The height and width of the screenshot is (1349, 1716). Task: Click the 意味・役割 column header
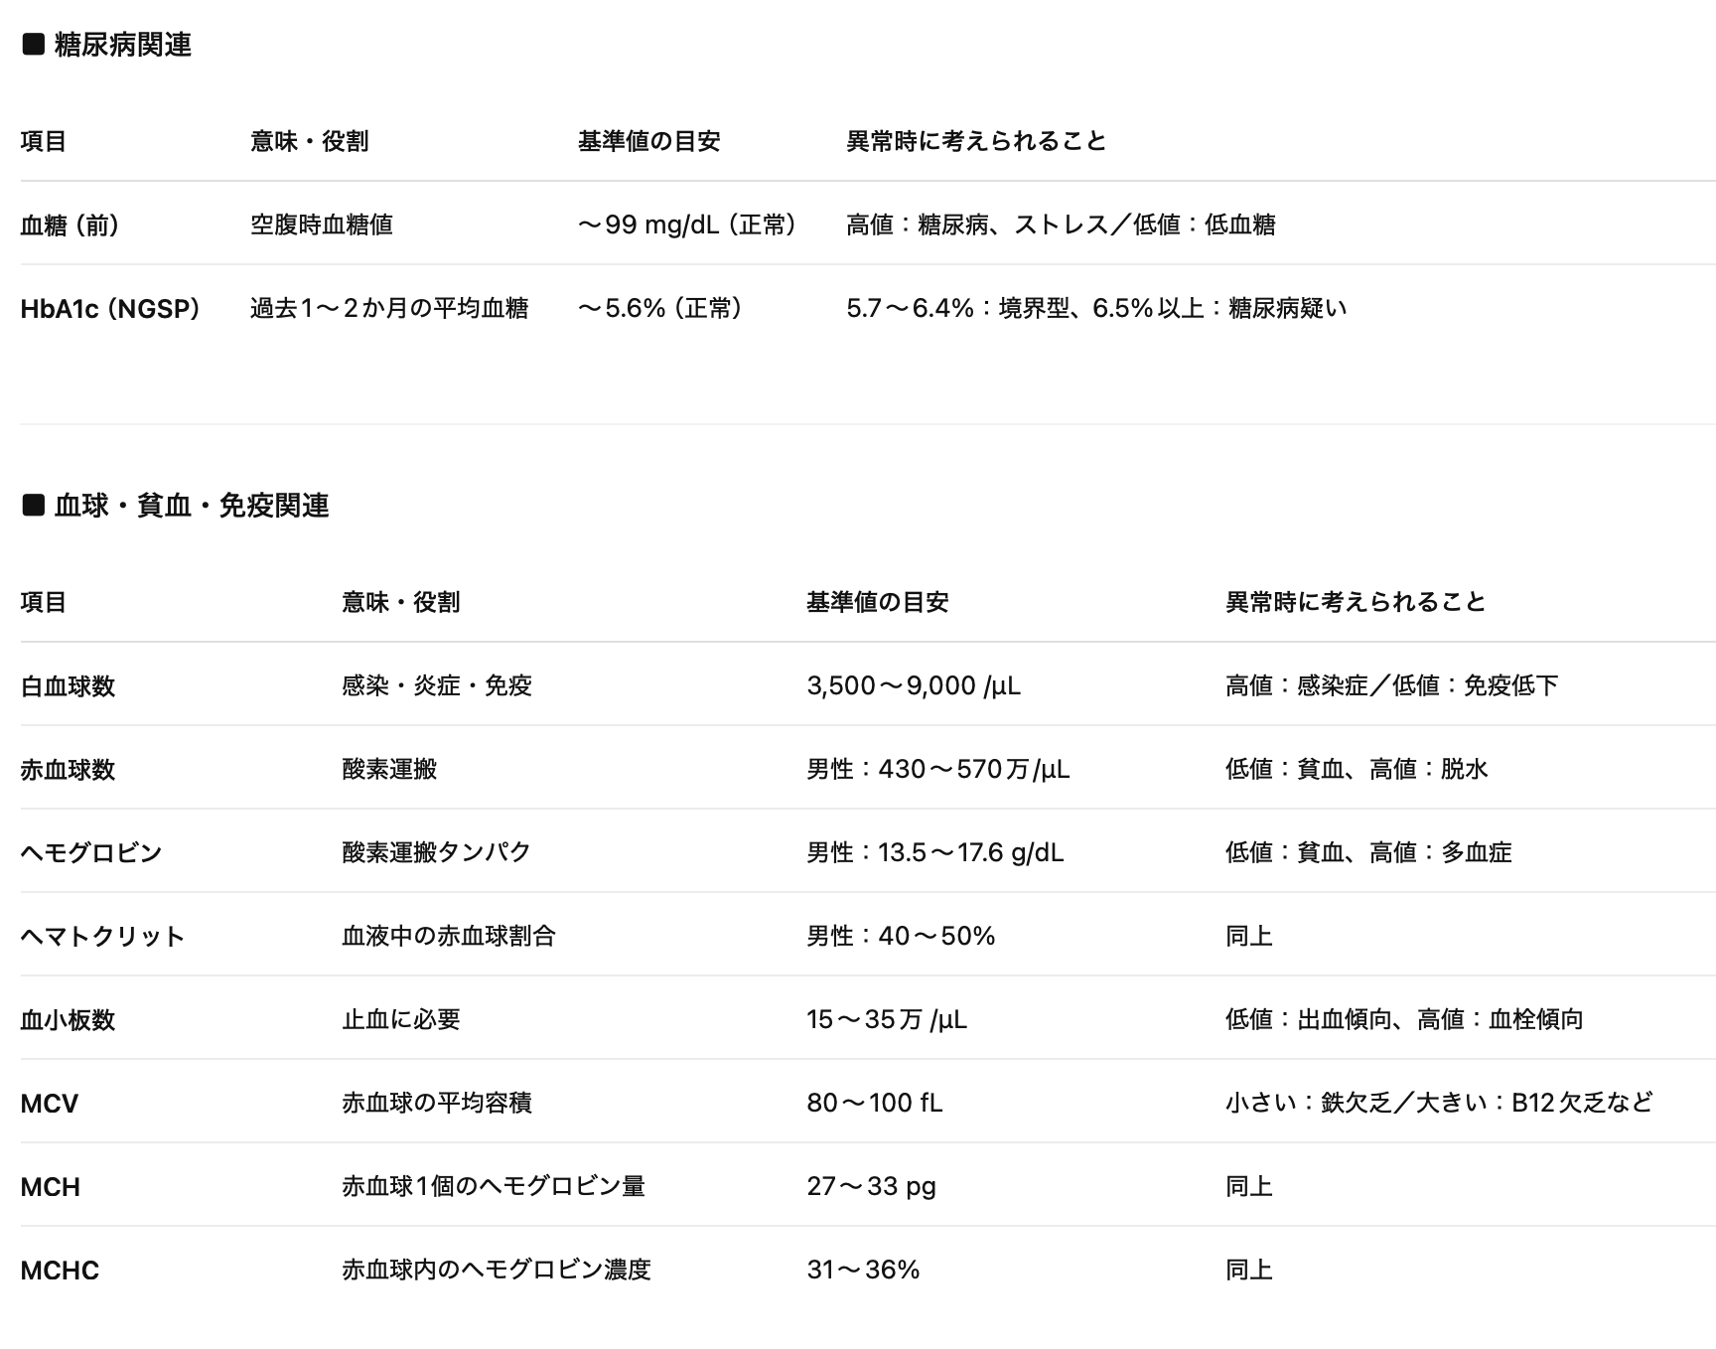point(299,142)
